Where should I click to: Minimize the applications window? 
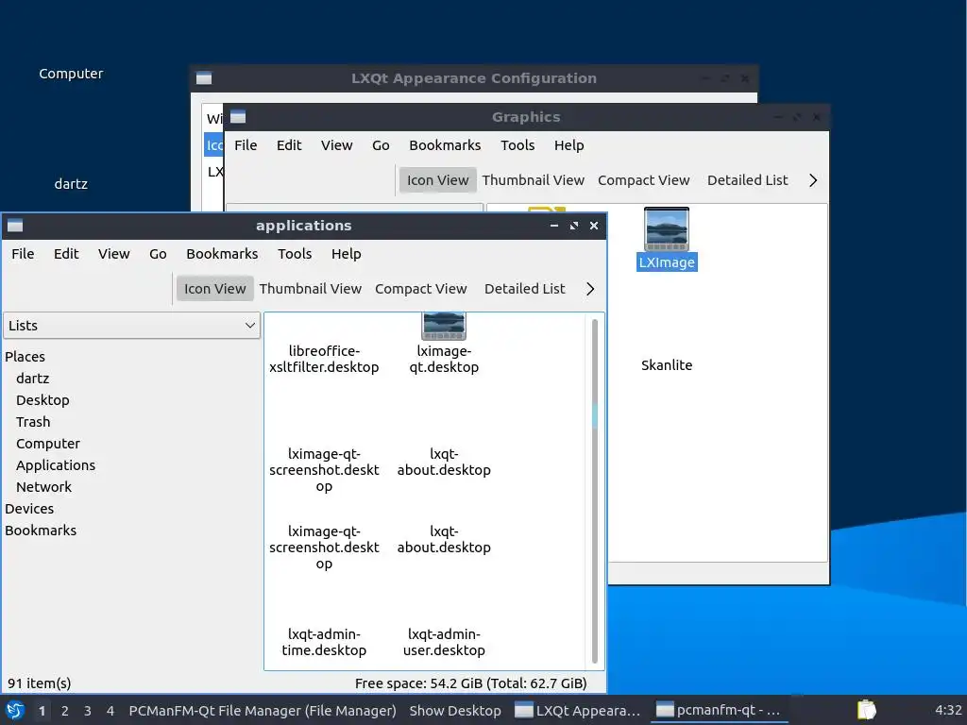pos(553,226)
